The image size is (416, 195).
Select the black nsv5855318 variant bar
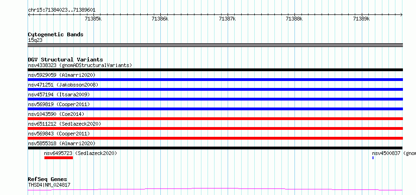pos(215,148)
